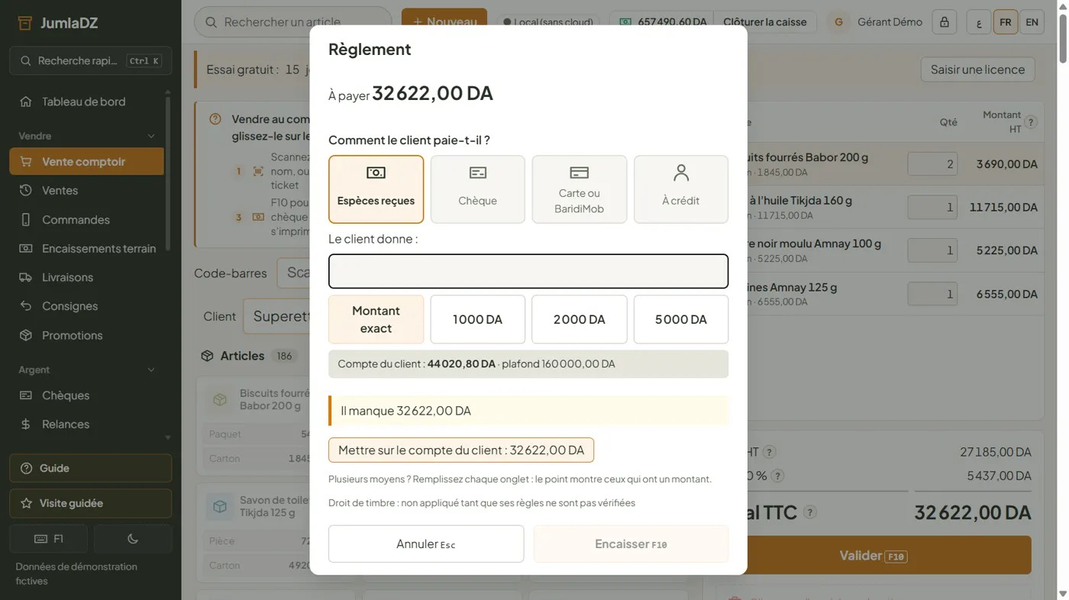Click the help icon beside Montant HT
Screen dimensions: 1069x600
(x=1031, y=122)
